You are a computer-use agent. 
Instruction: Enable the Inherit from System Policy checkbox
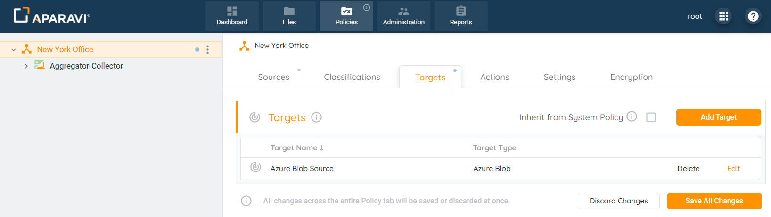(x=651, y=117)
